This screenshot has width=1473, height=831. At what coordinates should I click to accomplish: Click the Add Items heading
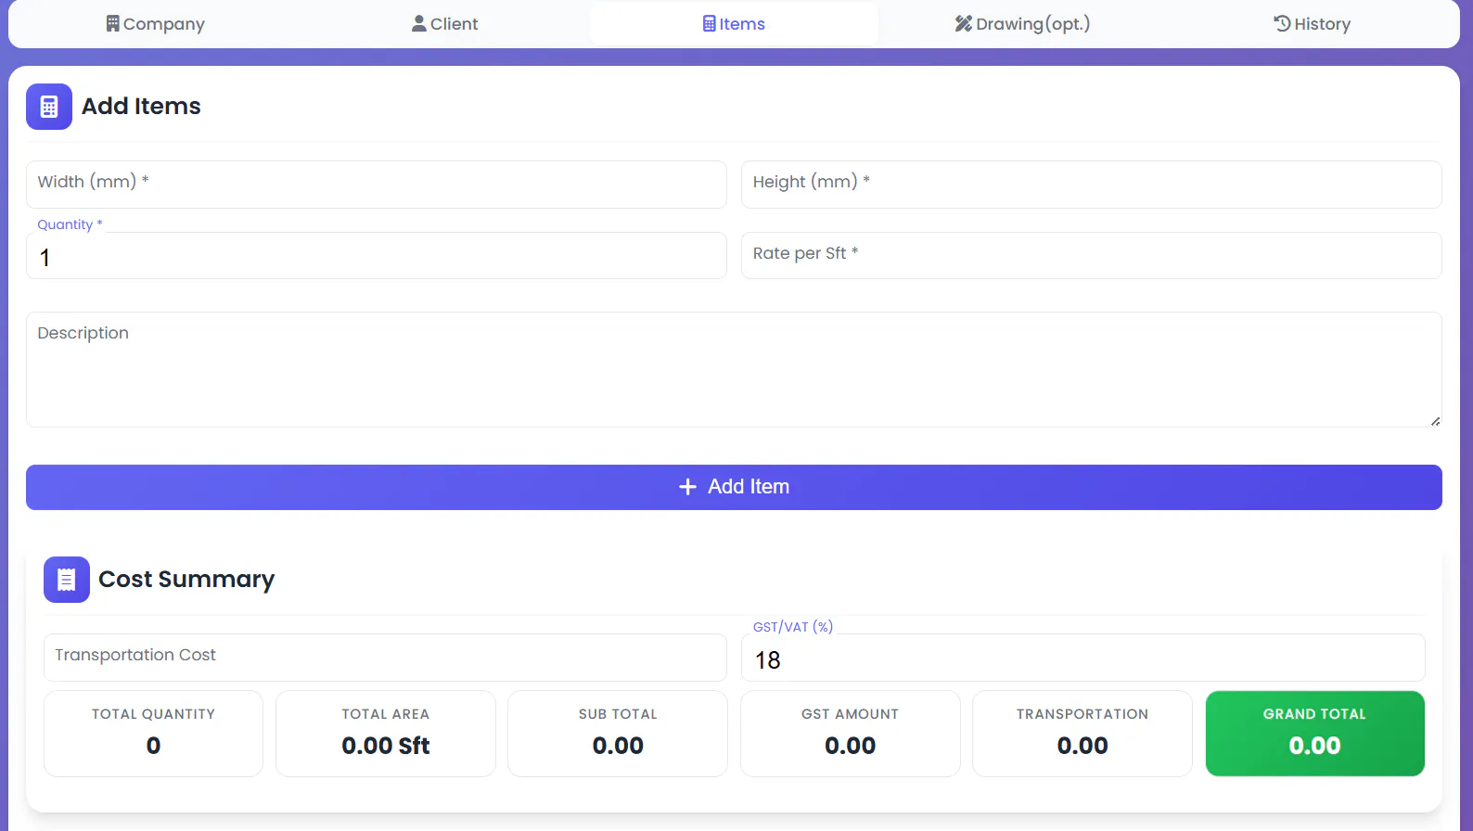141,107
